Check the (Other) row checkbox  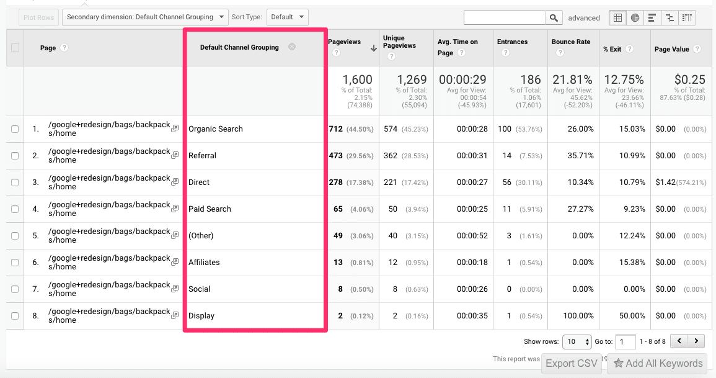click(15, 236)
